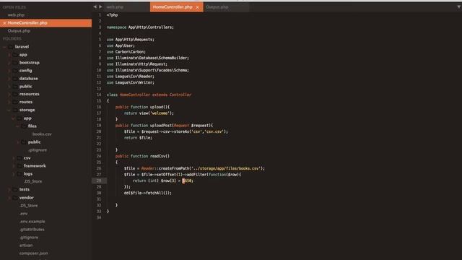Image resolution: width=462 pixels, height=260 pixels.
Task: Close the HomeController.php editor tab
Action: point(197,7)
